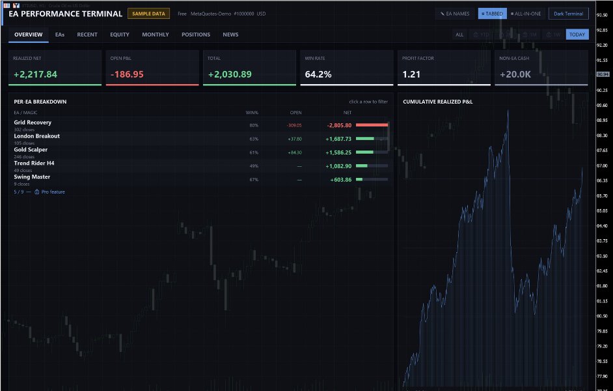Switch layout to ALL-IN-ONE mode
The height and width of the screenshot is (391, 613).
click(x=526, y=14)
